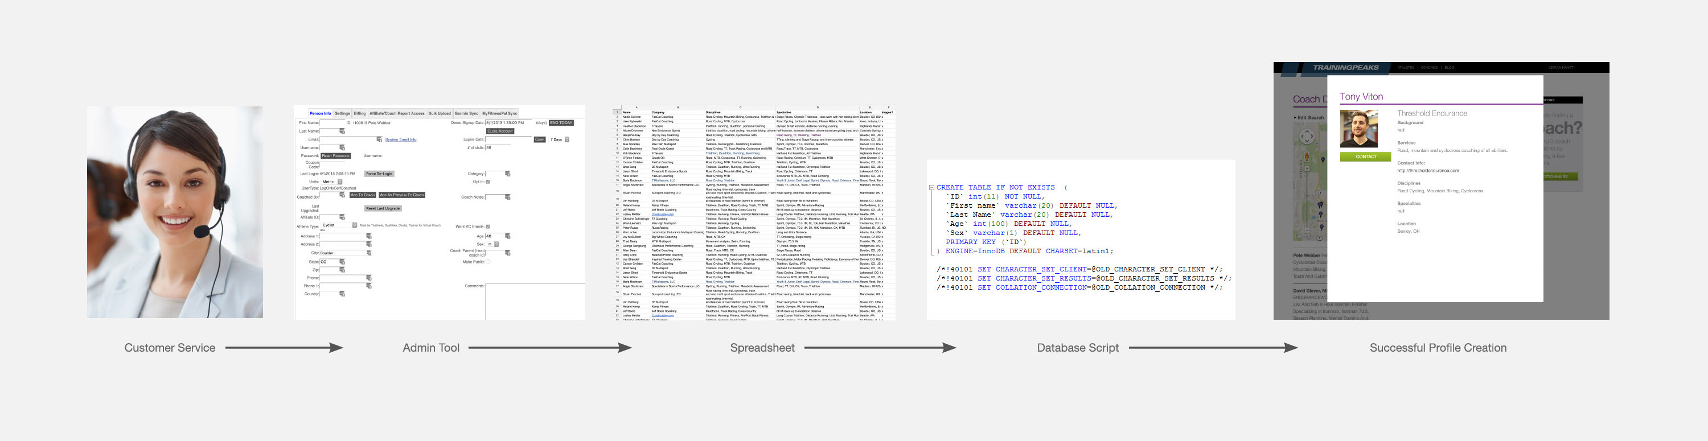Click the TrainingPeaks logo
The width and height of the screenshot is (1708, 441).
pos(1346,68)
